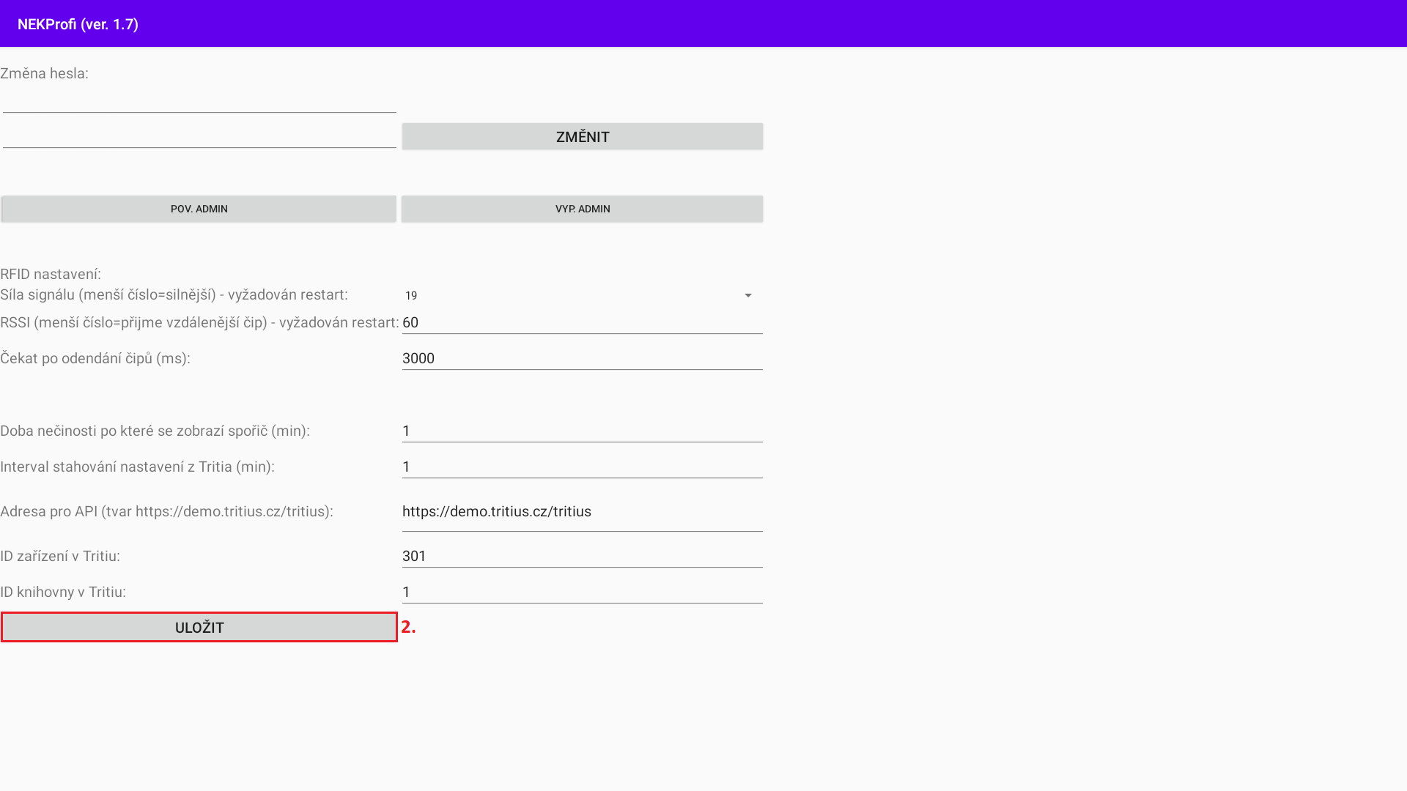Click the Změna hesla label
Viewport: 1407px width, 791px height.
(44, 73)
